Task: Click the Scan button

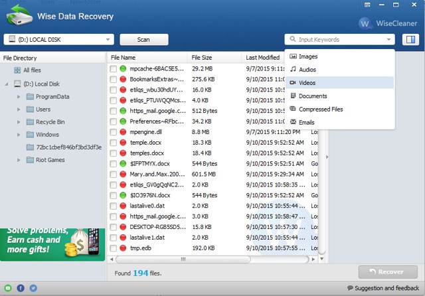Action: 144,40
